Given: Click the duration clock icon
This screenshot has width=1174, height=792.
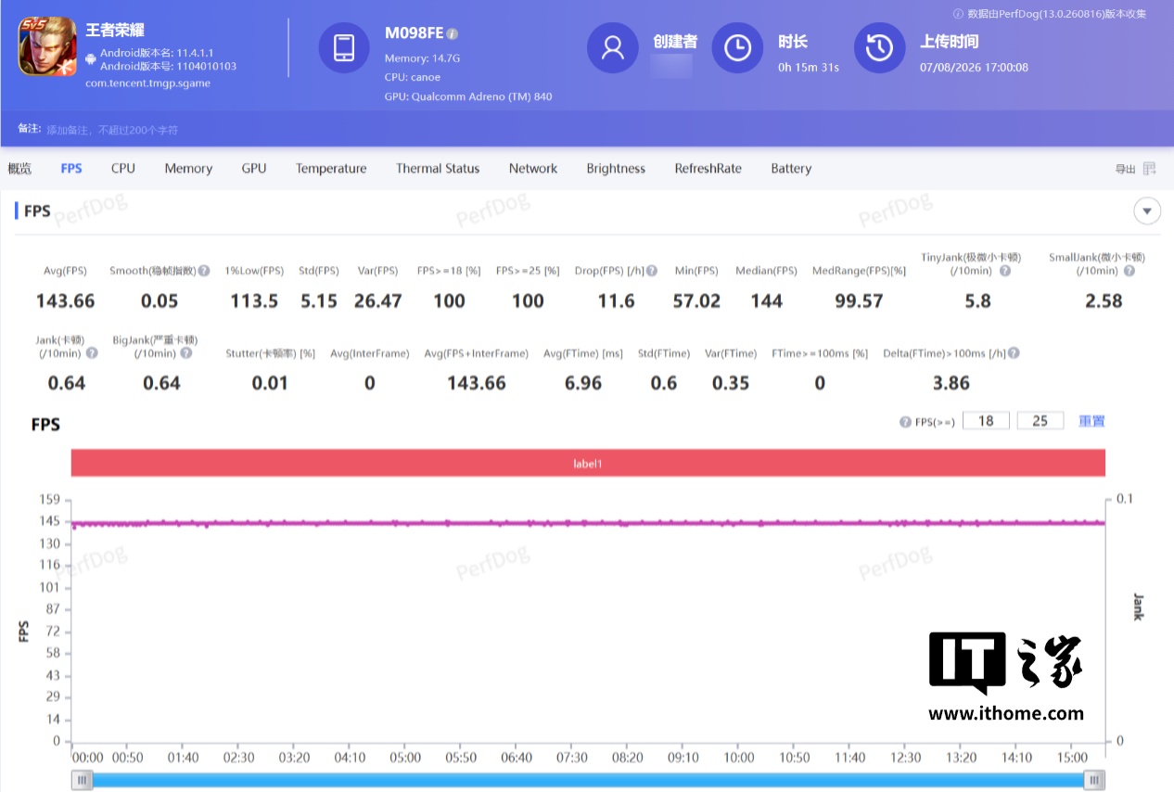Looking at the screenshot, I should point(737,47).
